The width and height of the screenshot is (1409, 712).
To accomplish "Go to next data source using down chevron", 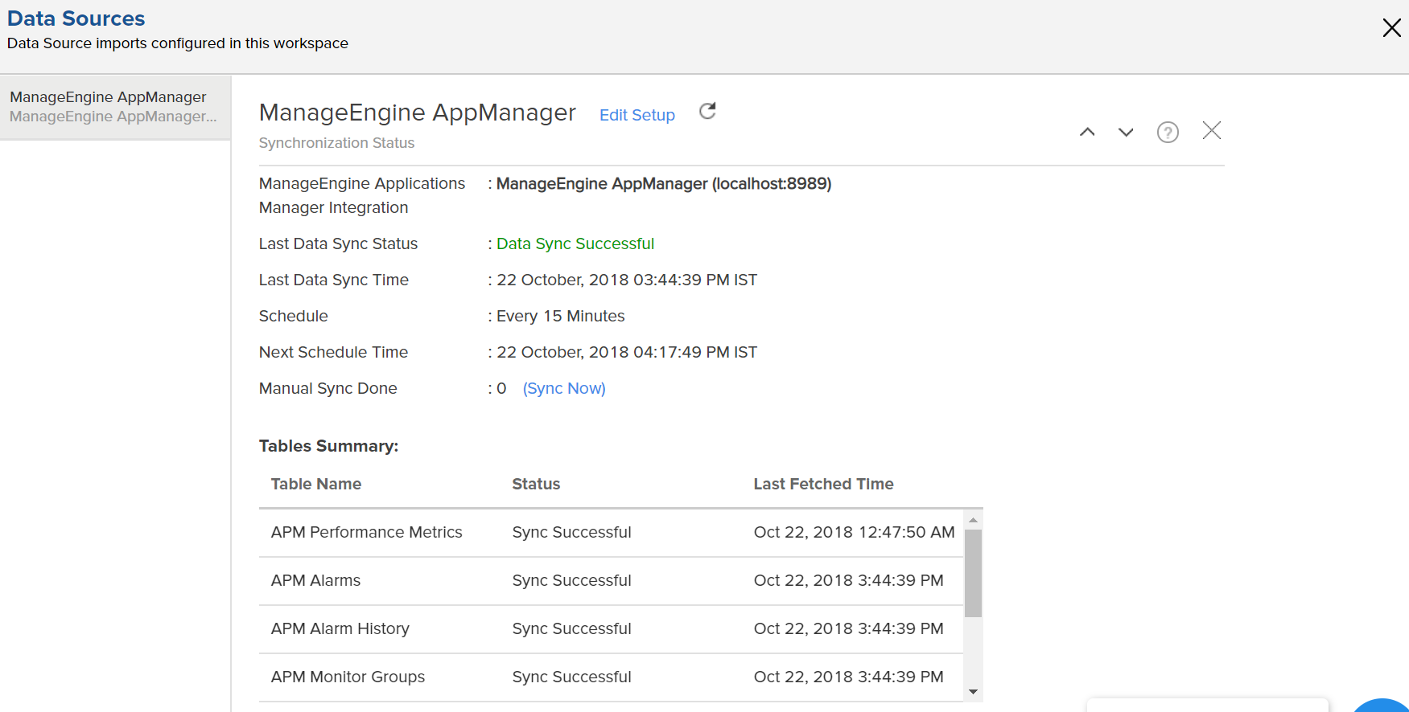I will (x=1126, y=132).
